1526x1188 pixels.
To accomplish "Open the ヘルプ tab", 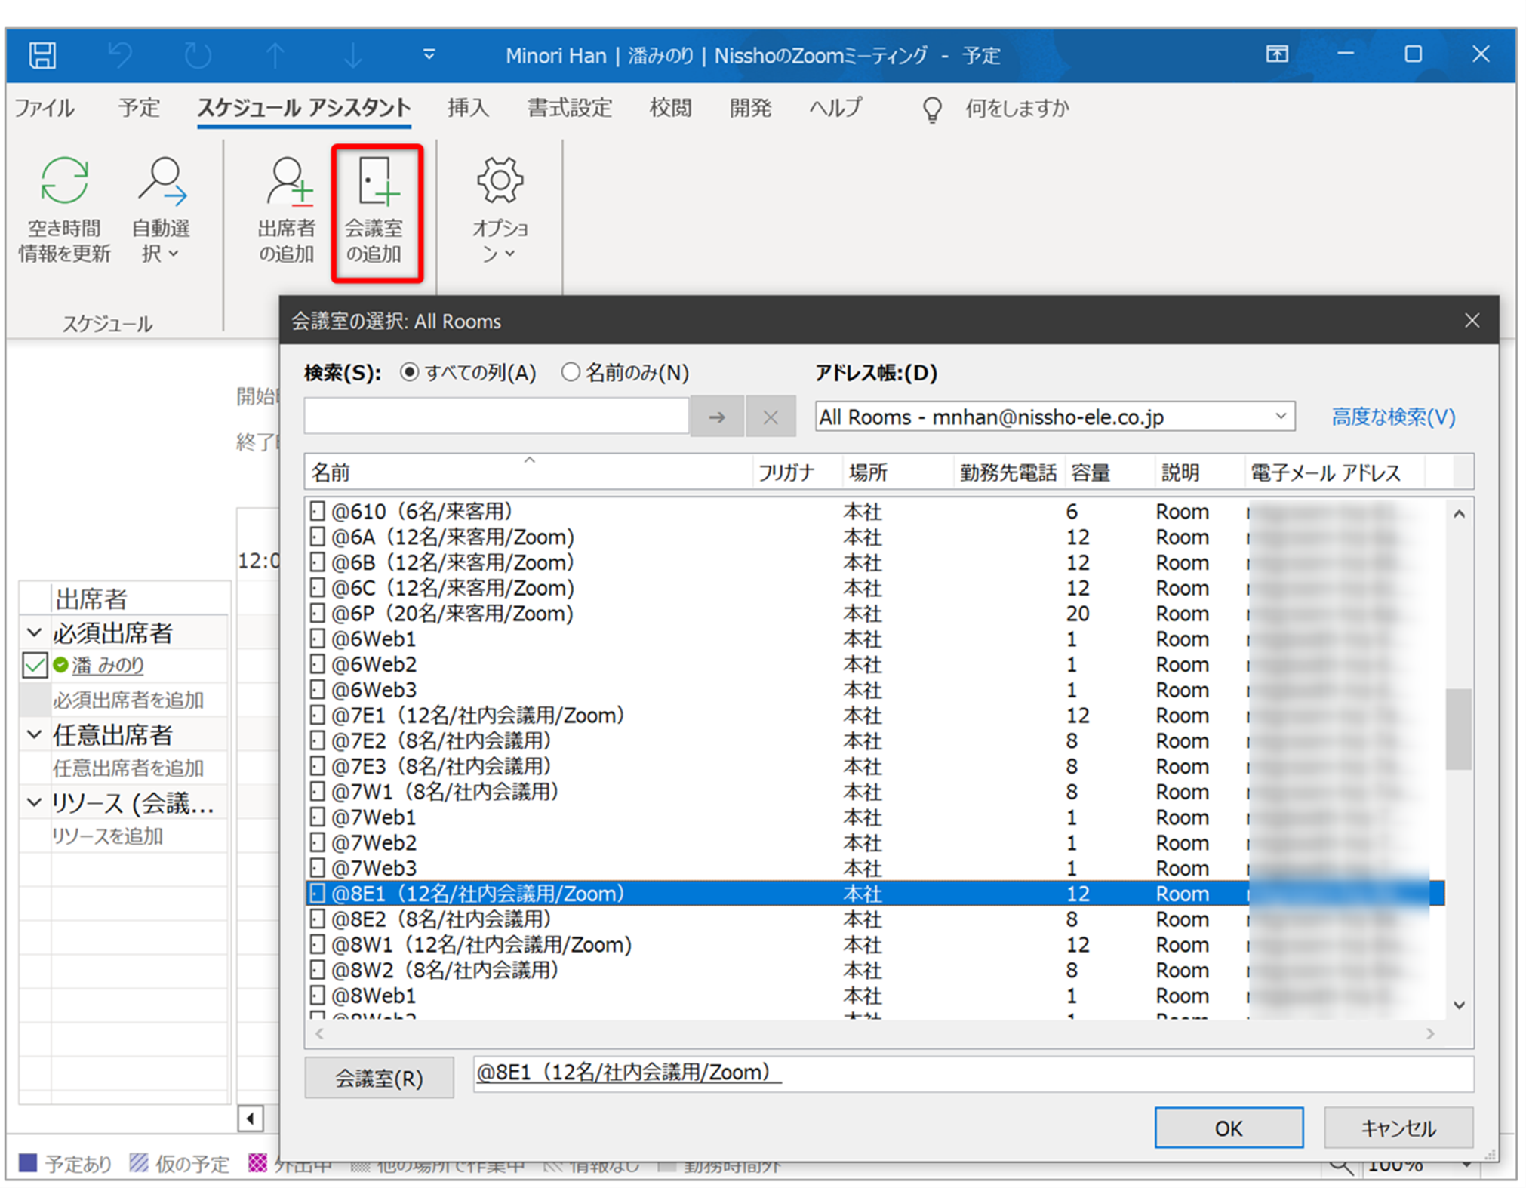I will [835, 108].
